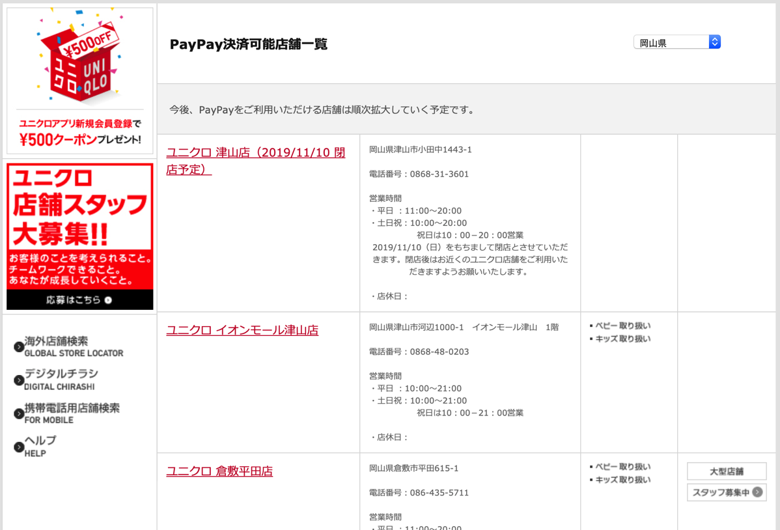Click arrow icon on スタッフ募集中 button
The image size is (780, 530).
coord(757,492)
